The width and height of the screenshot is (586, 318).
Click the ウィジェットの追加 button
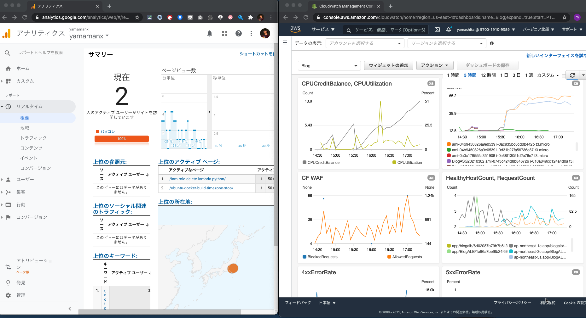(x=388, y=65)
